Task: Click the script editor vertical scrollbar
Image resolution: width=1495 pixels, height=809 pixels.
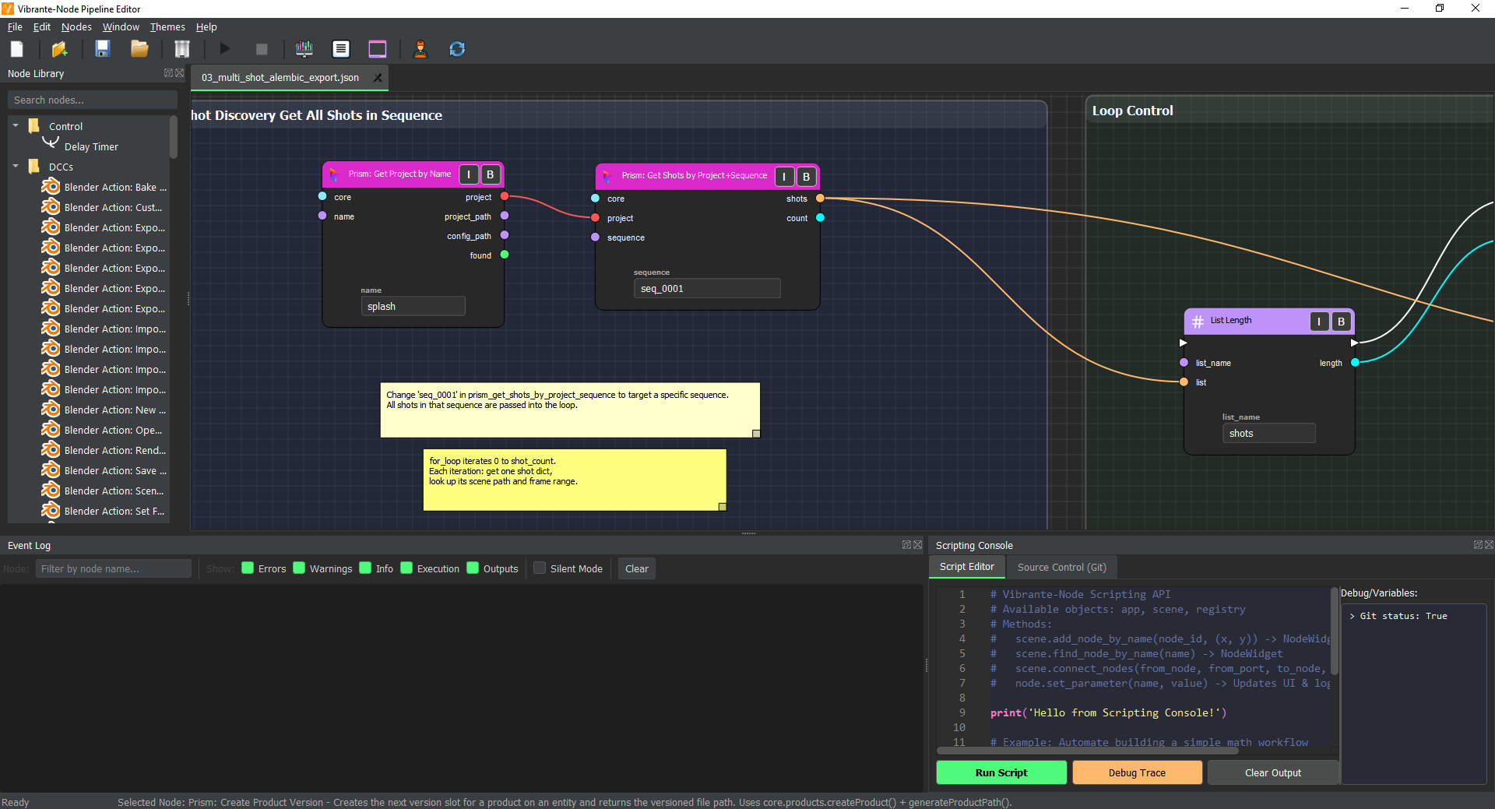Action: click(1335, 631)
